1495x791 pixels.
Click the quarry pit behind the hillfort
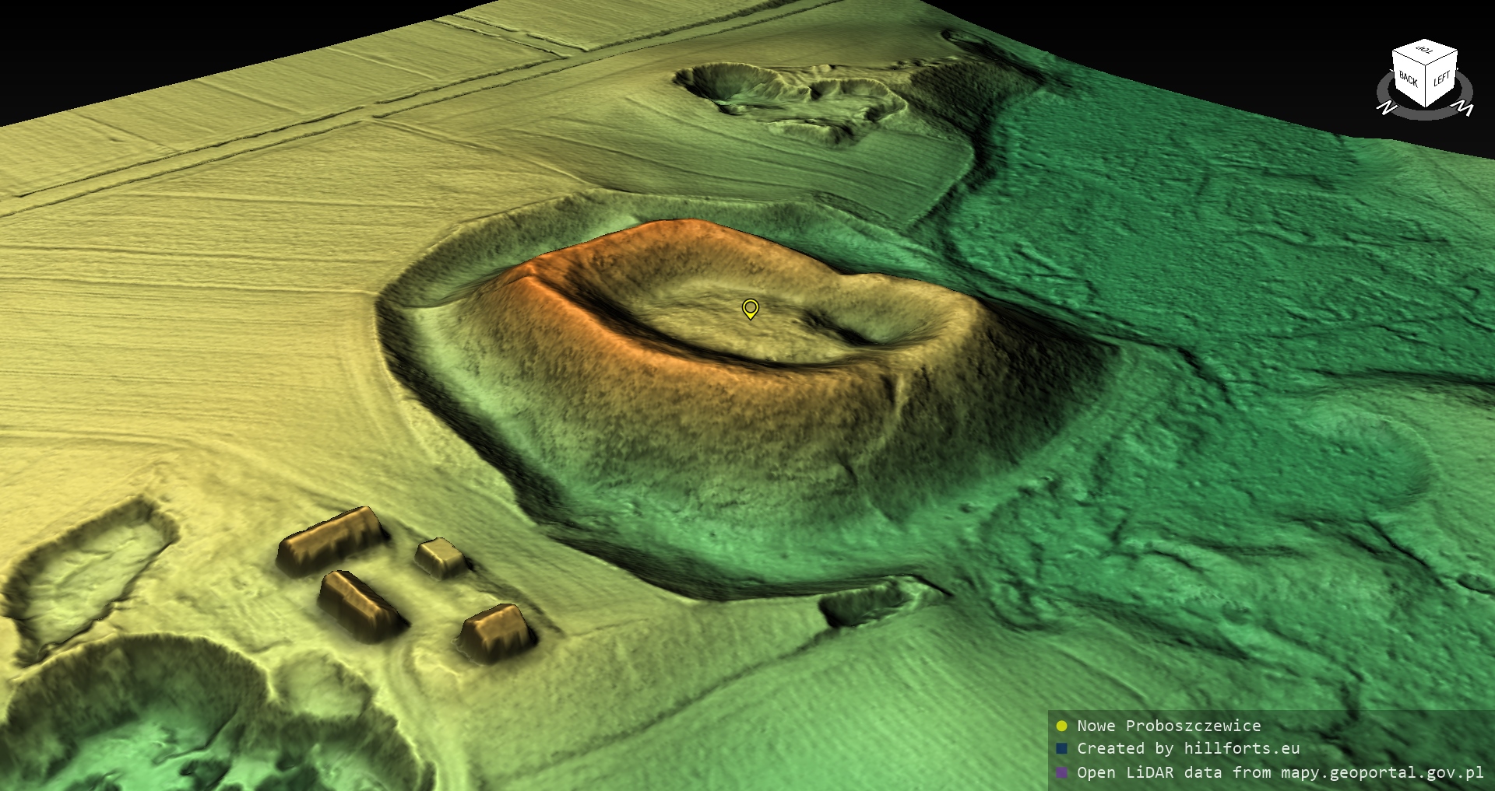click(786, 97)
